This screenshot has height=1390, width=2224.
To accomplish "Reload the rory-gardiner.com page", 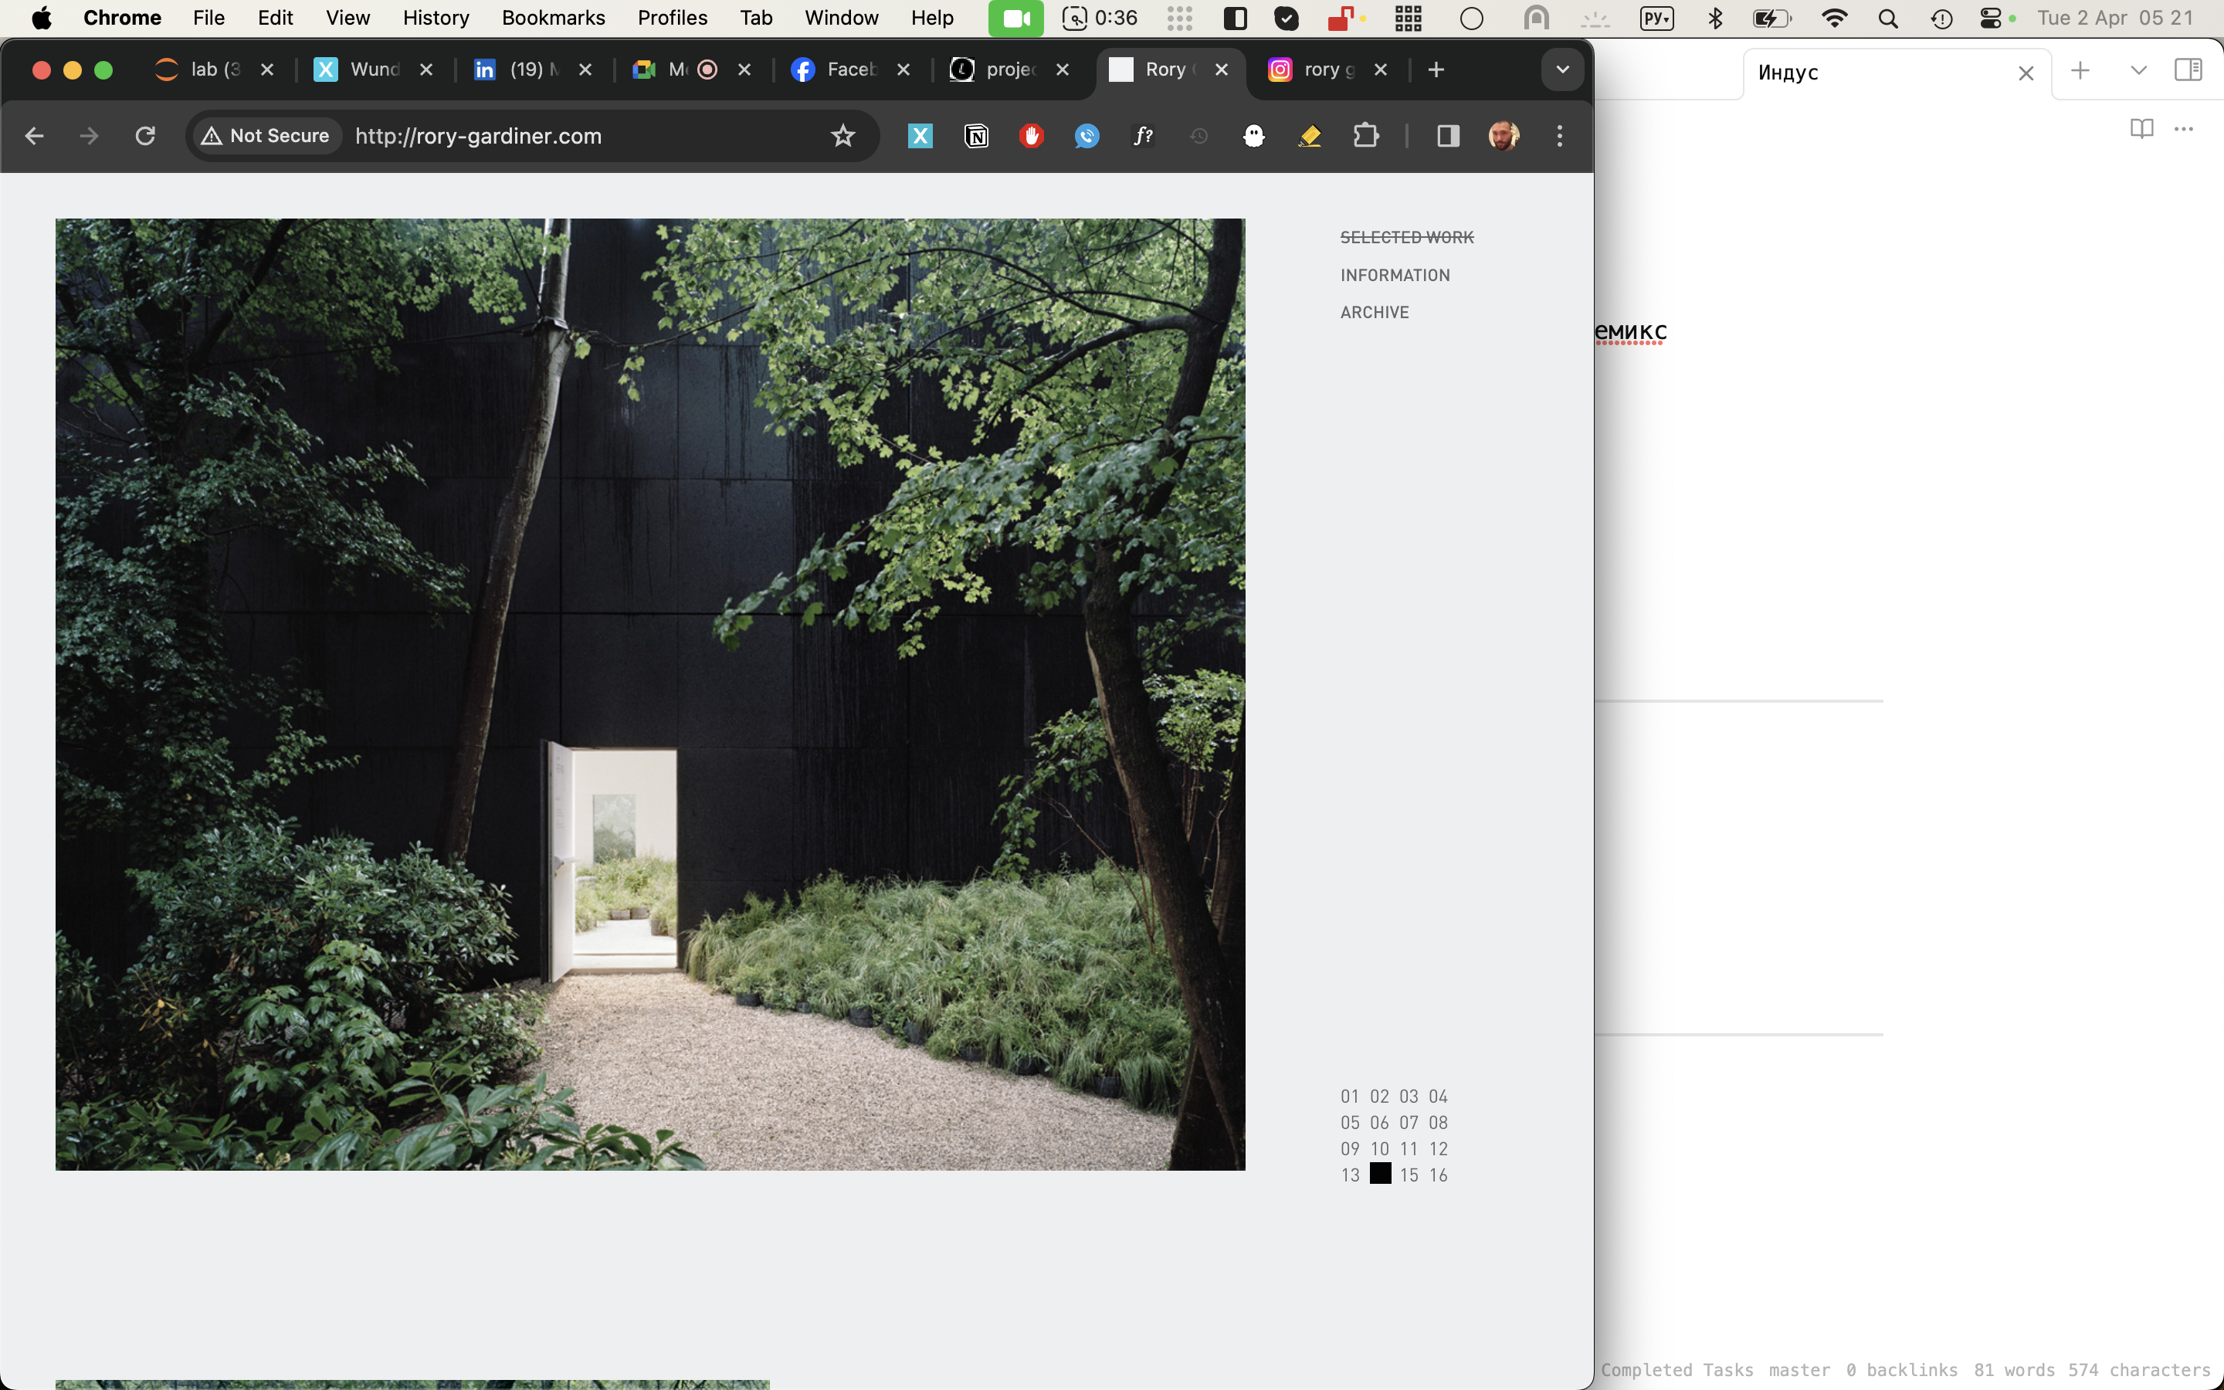I will [x=145, y=136].
